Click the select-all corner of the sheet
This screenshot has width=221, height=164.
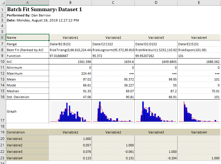pyautogui.click(x=3, y=2)
